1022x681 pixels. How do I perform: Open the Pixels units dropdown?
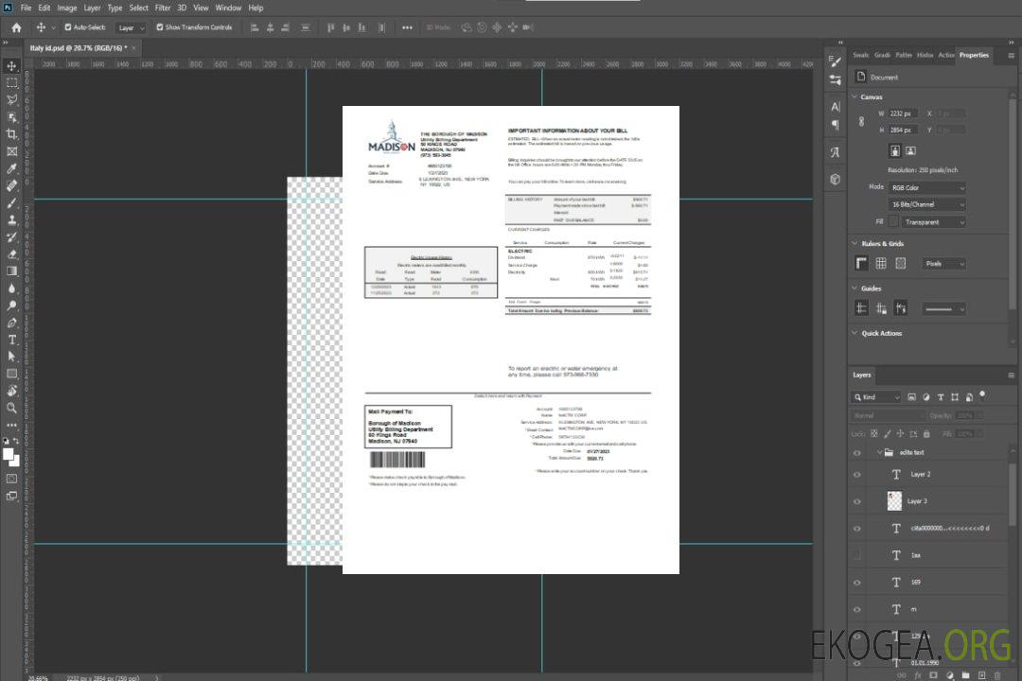pyautogui.click(x=943, y=264)
